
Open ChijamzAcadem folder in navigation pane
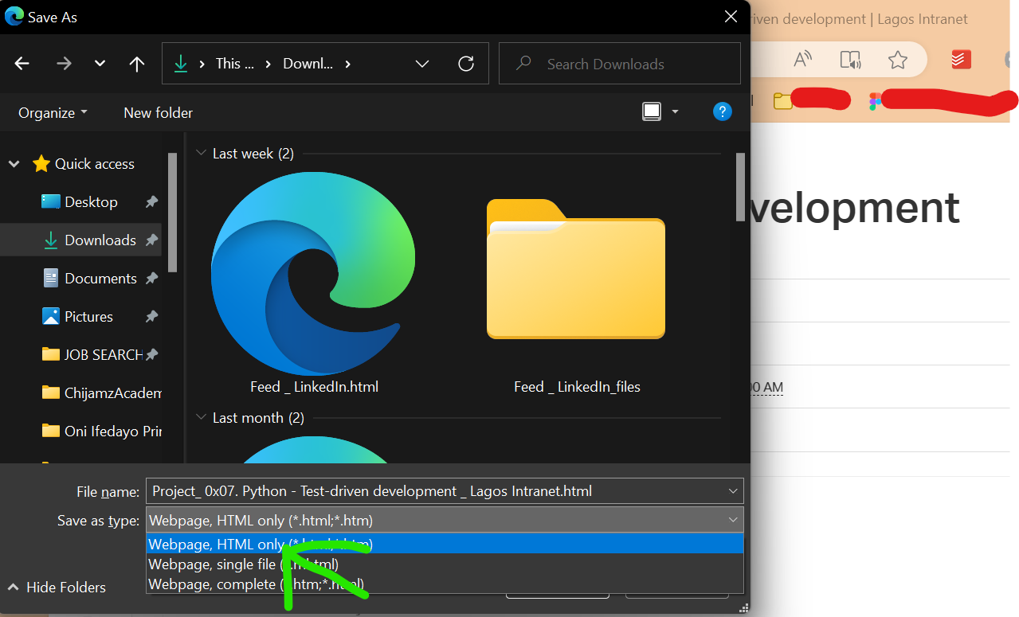coord(102,392)
